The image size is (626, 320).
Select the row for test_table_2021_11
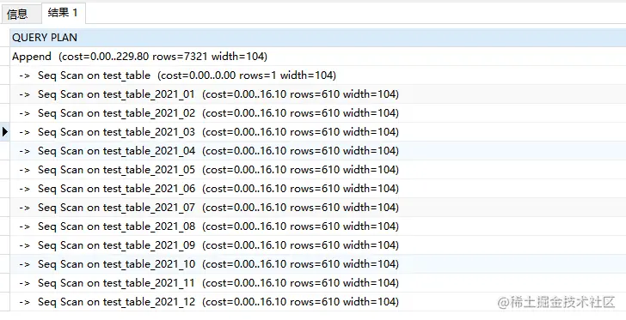click(318, 282)
